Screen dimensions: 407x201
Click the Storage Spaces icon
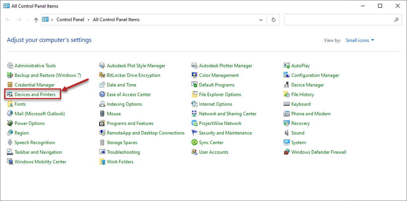[x=102, y=143]
